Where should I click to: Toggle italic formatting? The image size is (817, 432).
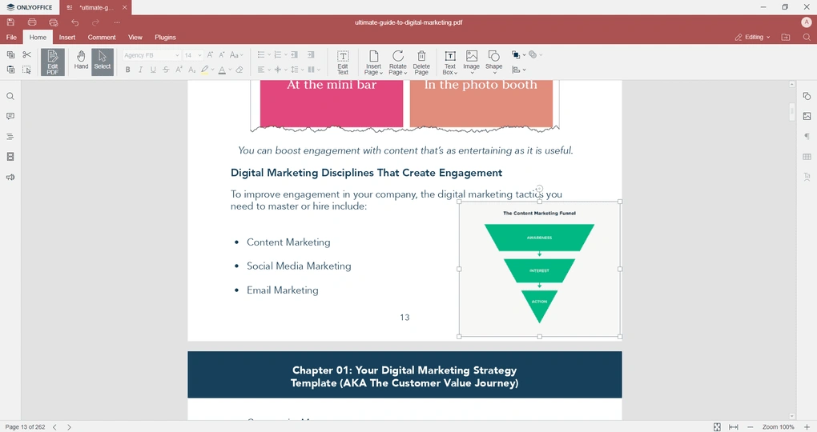tap(141, 70)
